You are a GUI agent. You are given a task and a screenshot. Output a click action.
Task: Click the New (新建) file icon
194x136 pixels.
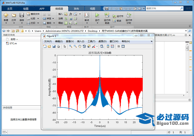pos(6,15)
